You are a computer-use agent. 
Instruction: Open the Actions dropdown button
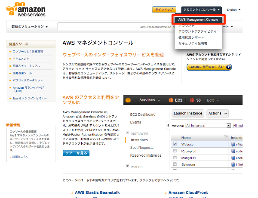218,113
